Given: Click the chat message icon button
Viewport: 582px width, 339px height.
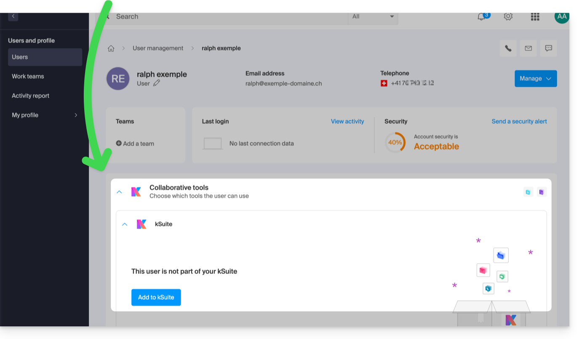Looking at the screenshot, I should tap(548, 48).
